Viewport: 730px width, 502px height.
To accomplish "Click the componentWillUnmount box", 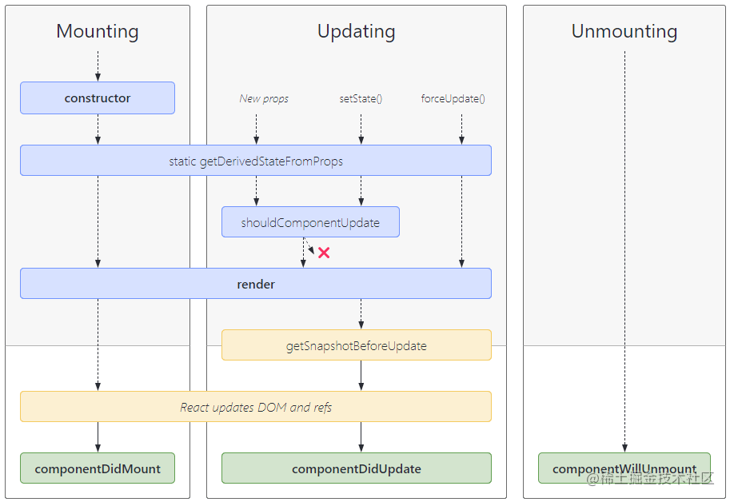I will point(624,468).
